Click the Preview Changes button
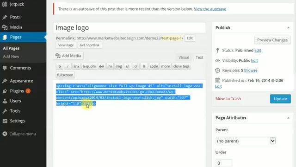The height and width of the screenshot is (167, 296). click(272, 40)
